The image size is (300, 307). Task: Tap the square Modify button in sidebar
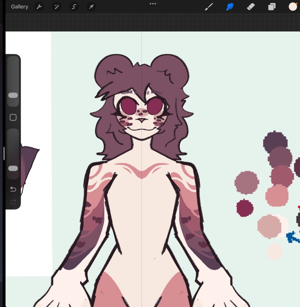pyautogui.click(x=13, y=117)
